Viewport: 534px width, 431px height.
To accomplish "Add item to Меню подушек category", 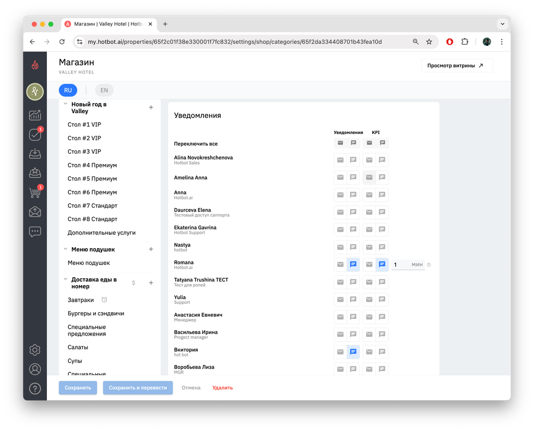I will (x=151, y=249).
